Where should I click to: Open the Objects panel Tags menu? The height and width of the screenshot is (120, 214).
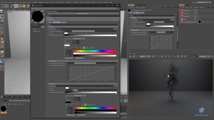pyautogui.click(x=201, y=7)
